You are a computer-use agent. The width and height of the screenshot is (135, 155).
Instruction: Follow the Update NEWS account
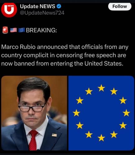pyautogui.click(x=120, y=7)
